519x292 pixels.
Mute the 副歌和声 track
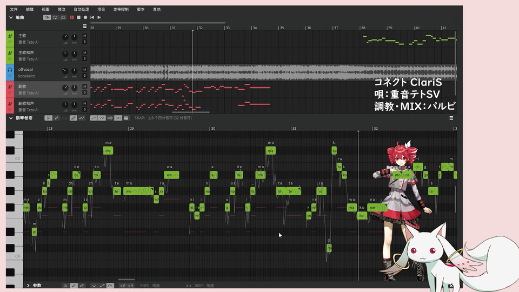tap(85, 103)
